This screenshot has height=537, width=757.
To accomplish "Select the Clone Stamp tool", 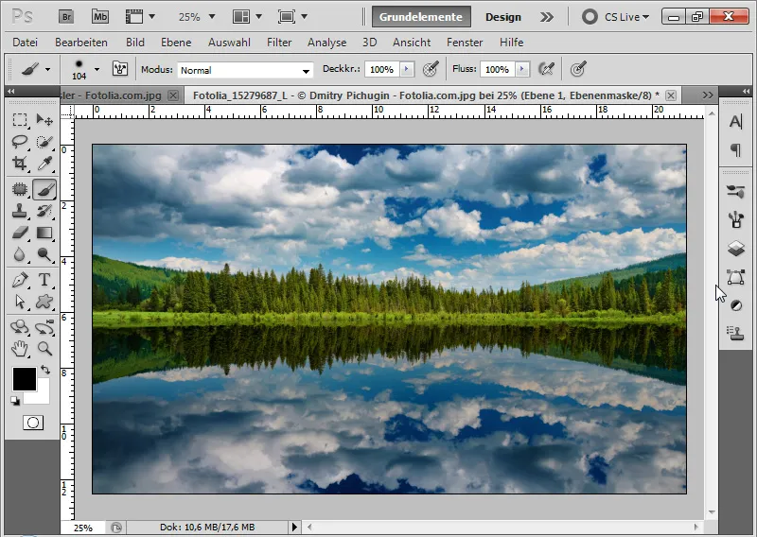I will pyautogui.click(x=19, y=211).
